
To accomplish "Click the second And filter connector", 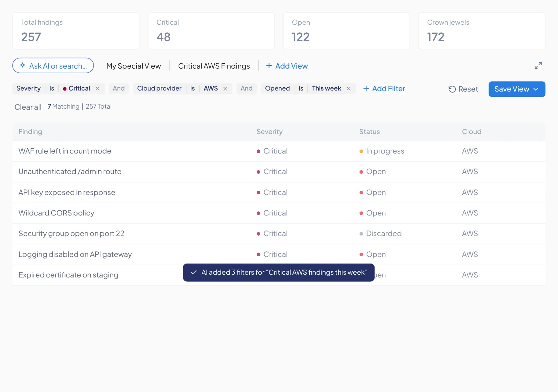I will (x=247, y=88).
